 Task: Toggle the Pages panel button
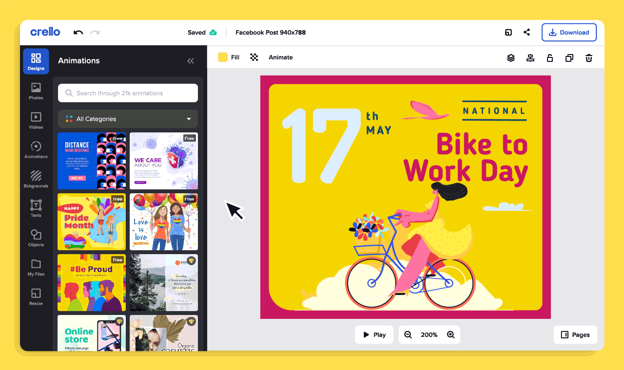[575, 335]
